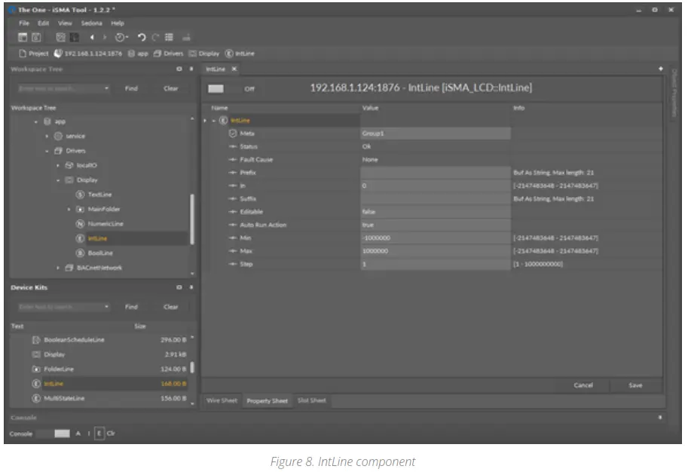Click the 192.168.1.124:1876 device breadcrumb

(87, 54)
